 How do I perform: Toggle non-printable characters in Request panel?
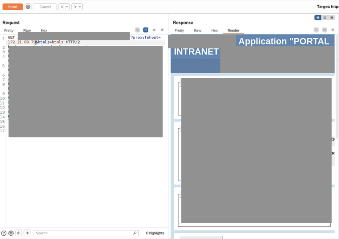point(154,30)
